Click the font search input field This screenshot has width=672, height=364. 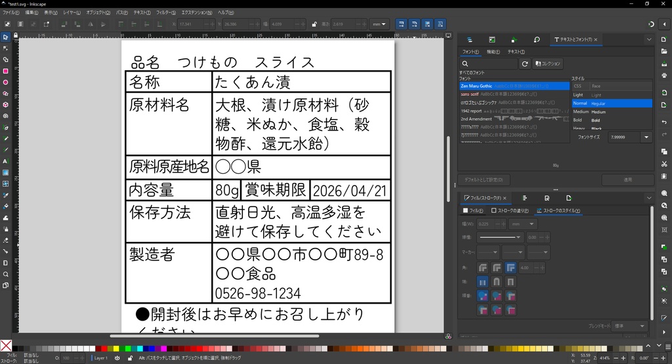(x=488, y=64)
